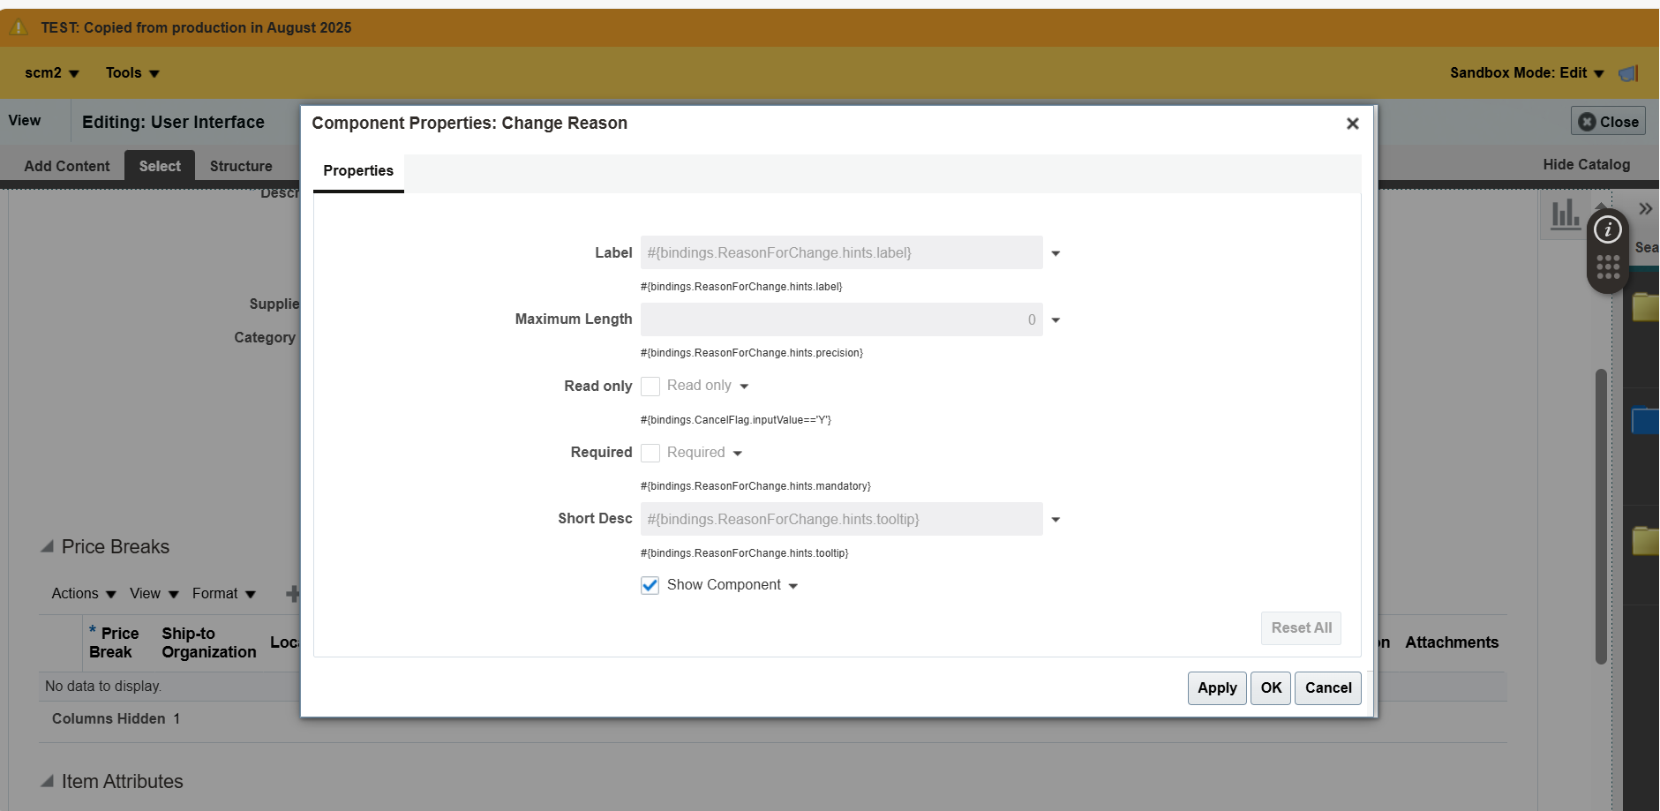
Task: Uncheck Show Component
Action: tap(650, 585)
